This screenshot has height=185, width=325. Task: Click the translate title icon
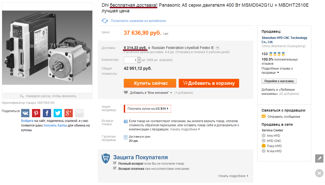pyautogui.click(x=105, y=21)
